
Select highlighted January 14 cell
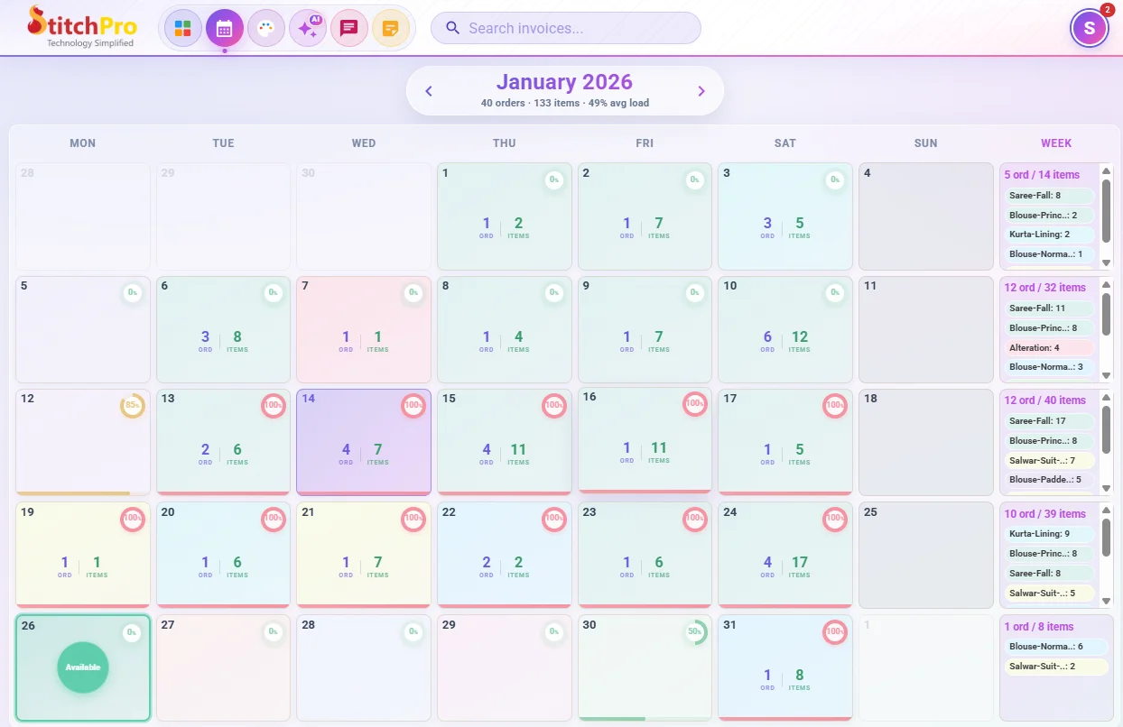click(x=364, y=442)
